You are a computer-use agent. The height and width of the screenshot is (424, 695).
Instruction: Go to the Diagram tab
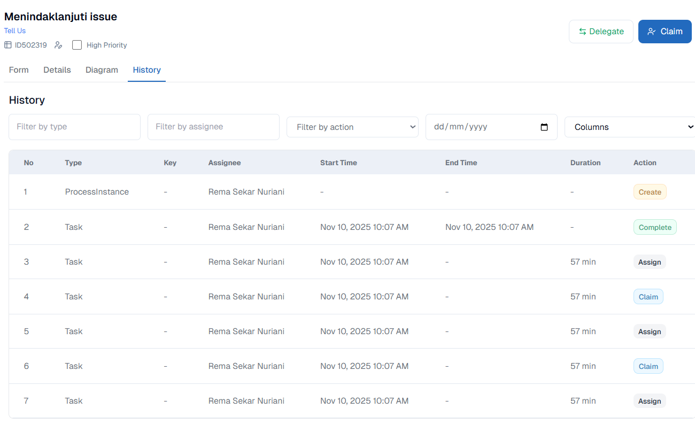102,70
